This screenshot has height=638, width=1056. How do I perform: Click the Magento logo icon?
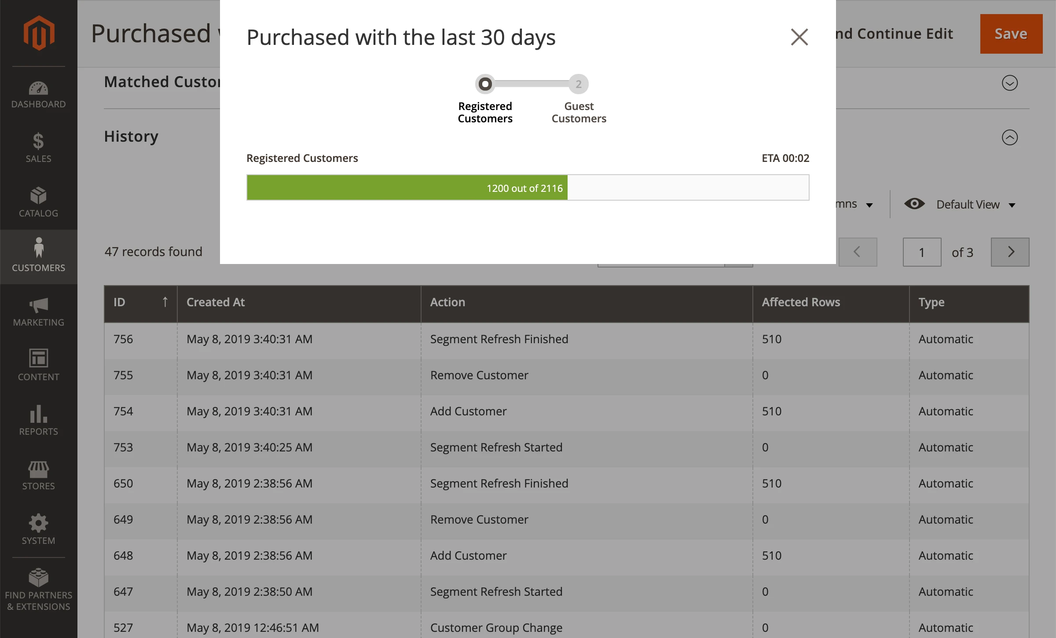tap(39, 33)
